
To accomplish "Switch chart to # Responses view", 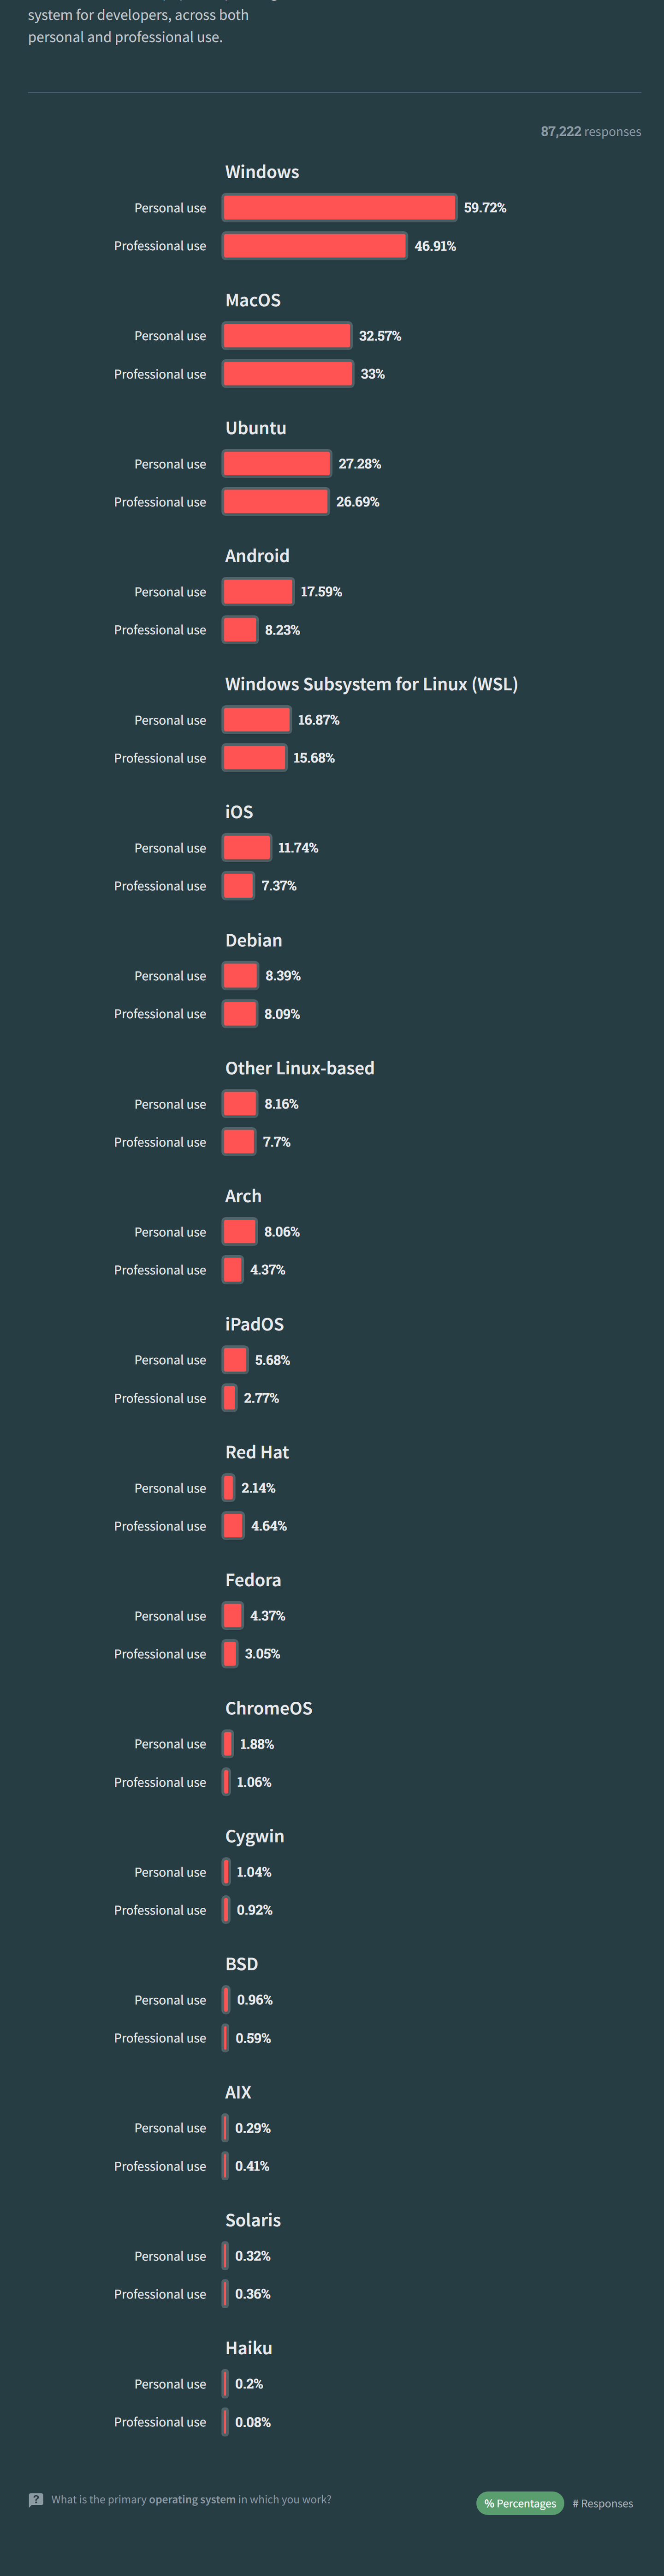I will pyautogui.click(x=603, y=2503).
